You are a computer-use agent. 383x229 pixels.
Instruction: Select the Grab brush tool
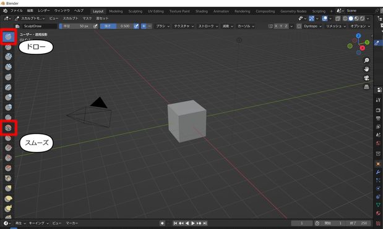(8, 188)
